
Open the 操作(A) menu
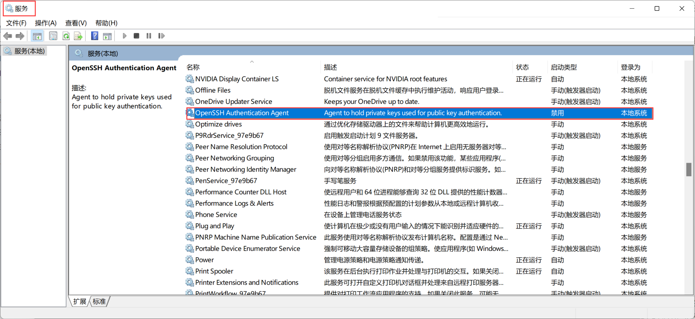[x=46, y=23]
